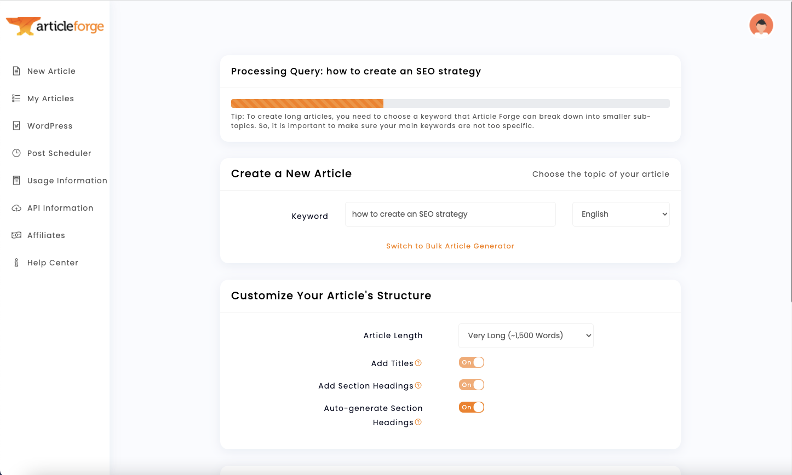
Task: Open the language dropdown set to English
Action: (621, 214)
